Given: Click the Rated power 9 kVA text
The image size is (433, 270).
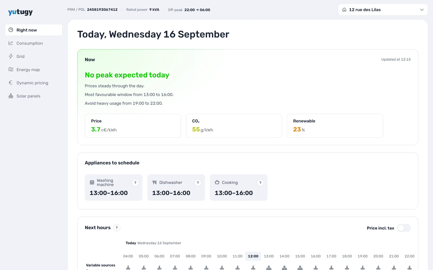Looking at the screenshot, I should (143, 10).
